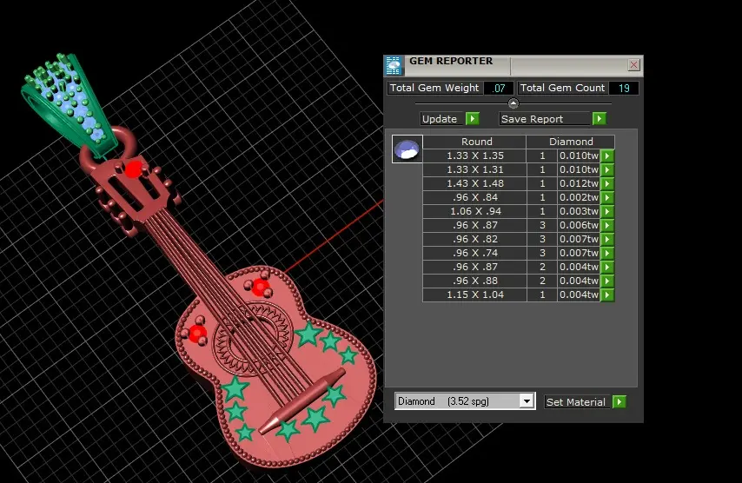This screenshot has width=742, height=483.
Task: Click green arrow for .96 X .88 row
Action: 607,281
